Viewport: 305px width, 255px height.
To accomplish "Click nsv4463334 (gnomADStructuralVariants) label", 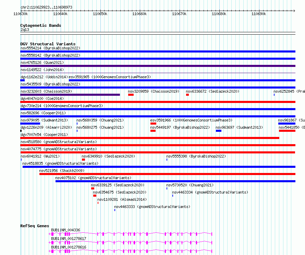I will [210, 192].
